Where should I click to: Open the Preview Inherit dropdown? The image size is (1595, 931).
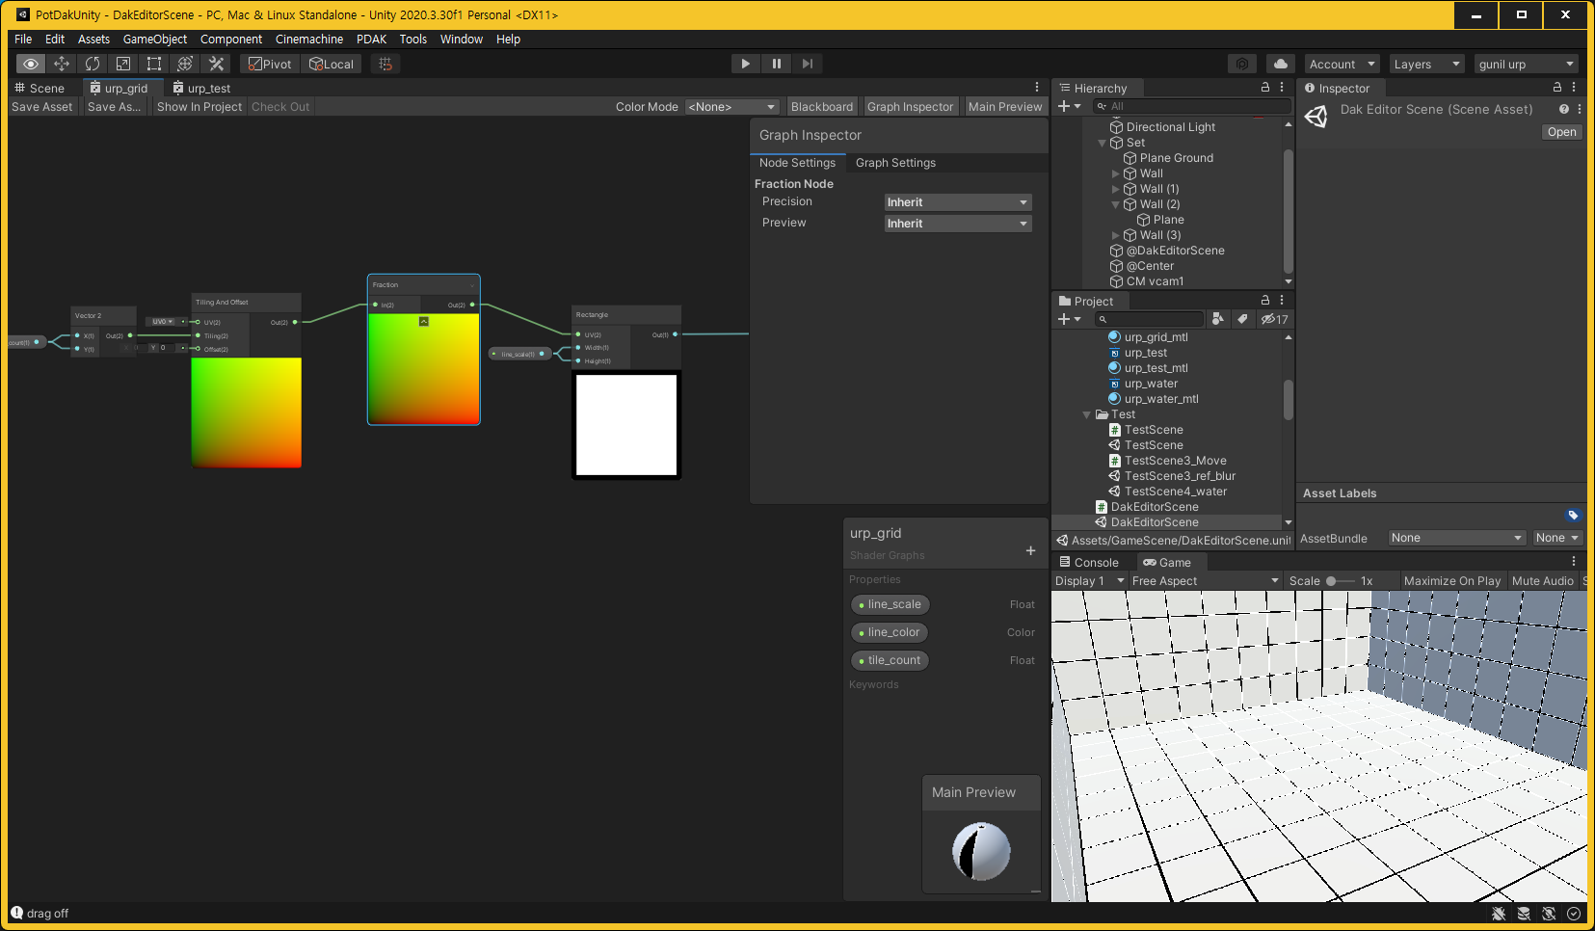(958, 224)
